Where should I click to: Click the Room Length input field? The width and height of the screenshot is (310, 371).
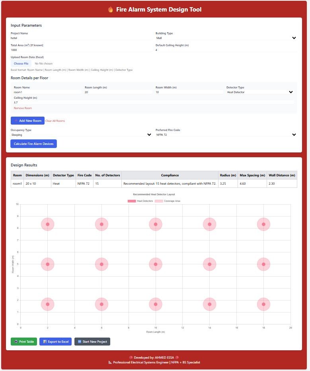tap(118, 92)
